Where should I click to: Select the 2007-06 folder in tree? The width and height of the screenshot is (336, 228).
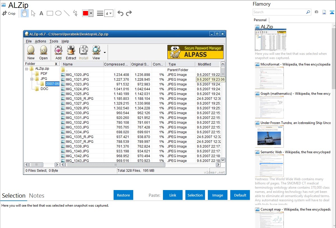pyautogui.click(x=52, y=84)
